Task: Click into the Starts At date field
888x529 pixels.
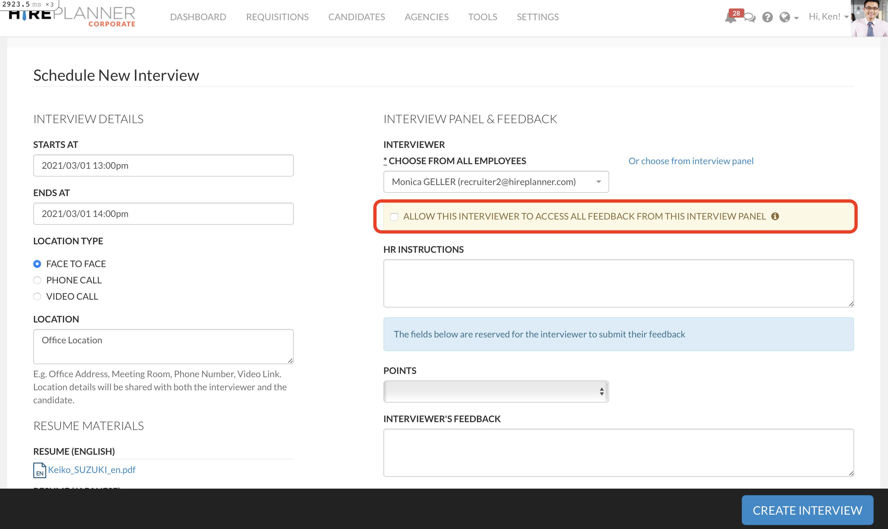Action: coord(163,165)
